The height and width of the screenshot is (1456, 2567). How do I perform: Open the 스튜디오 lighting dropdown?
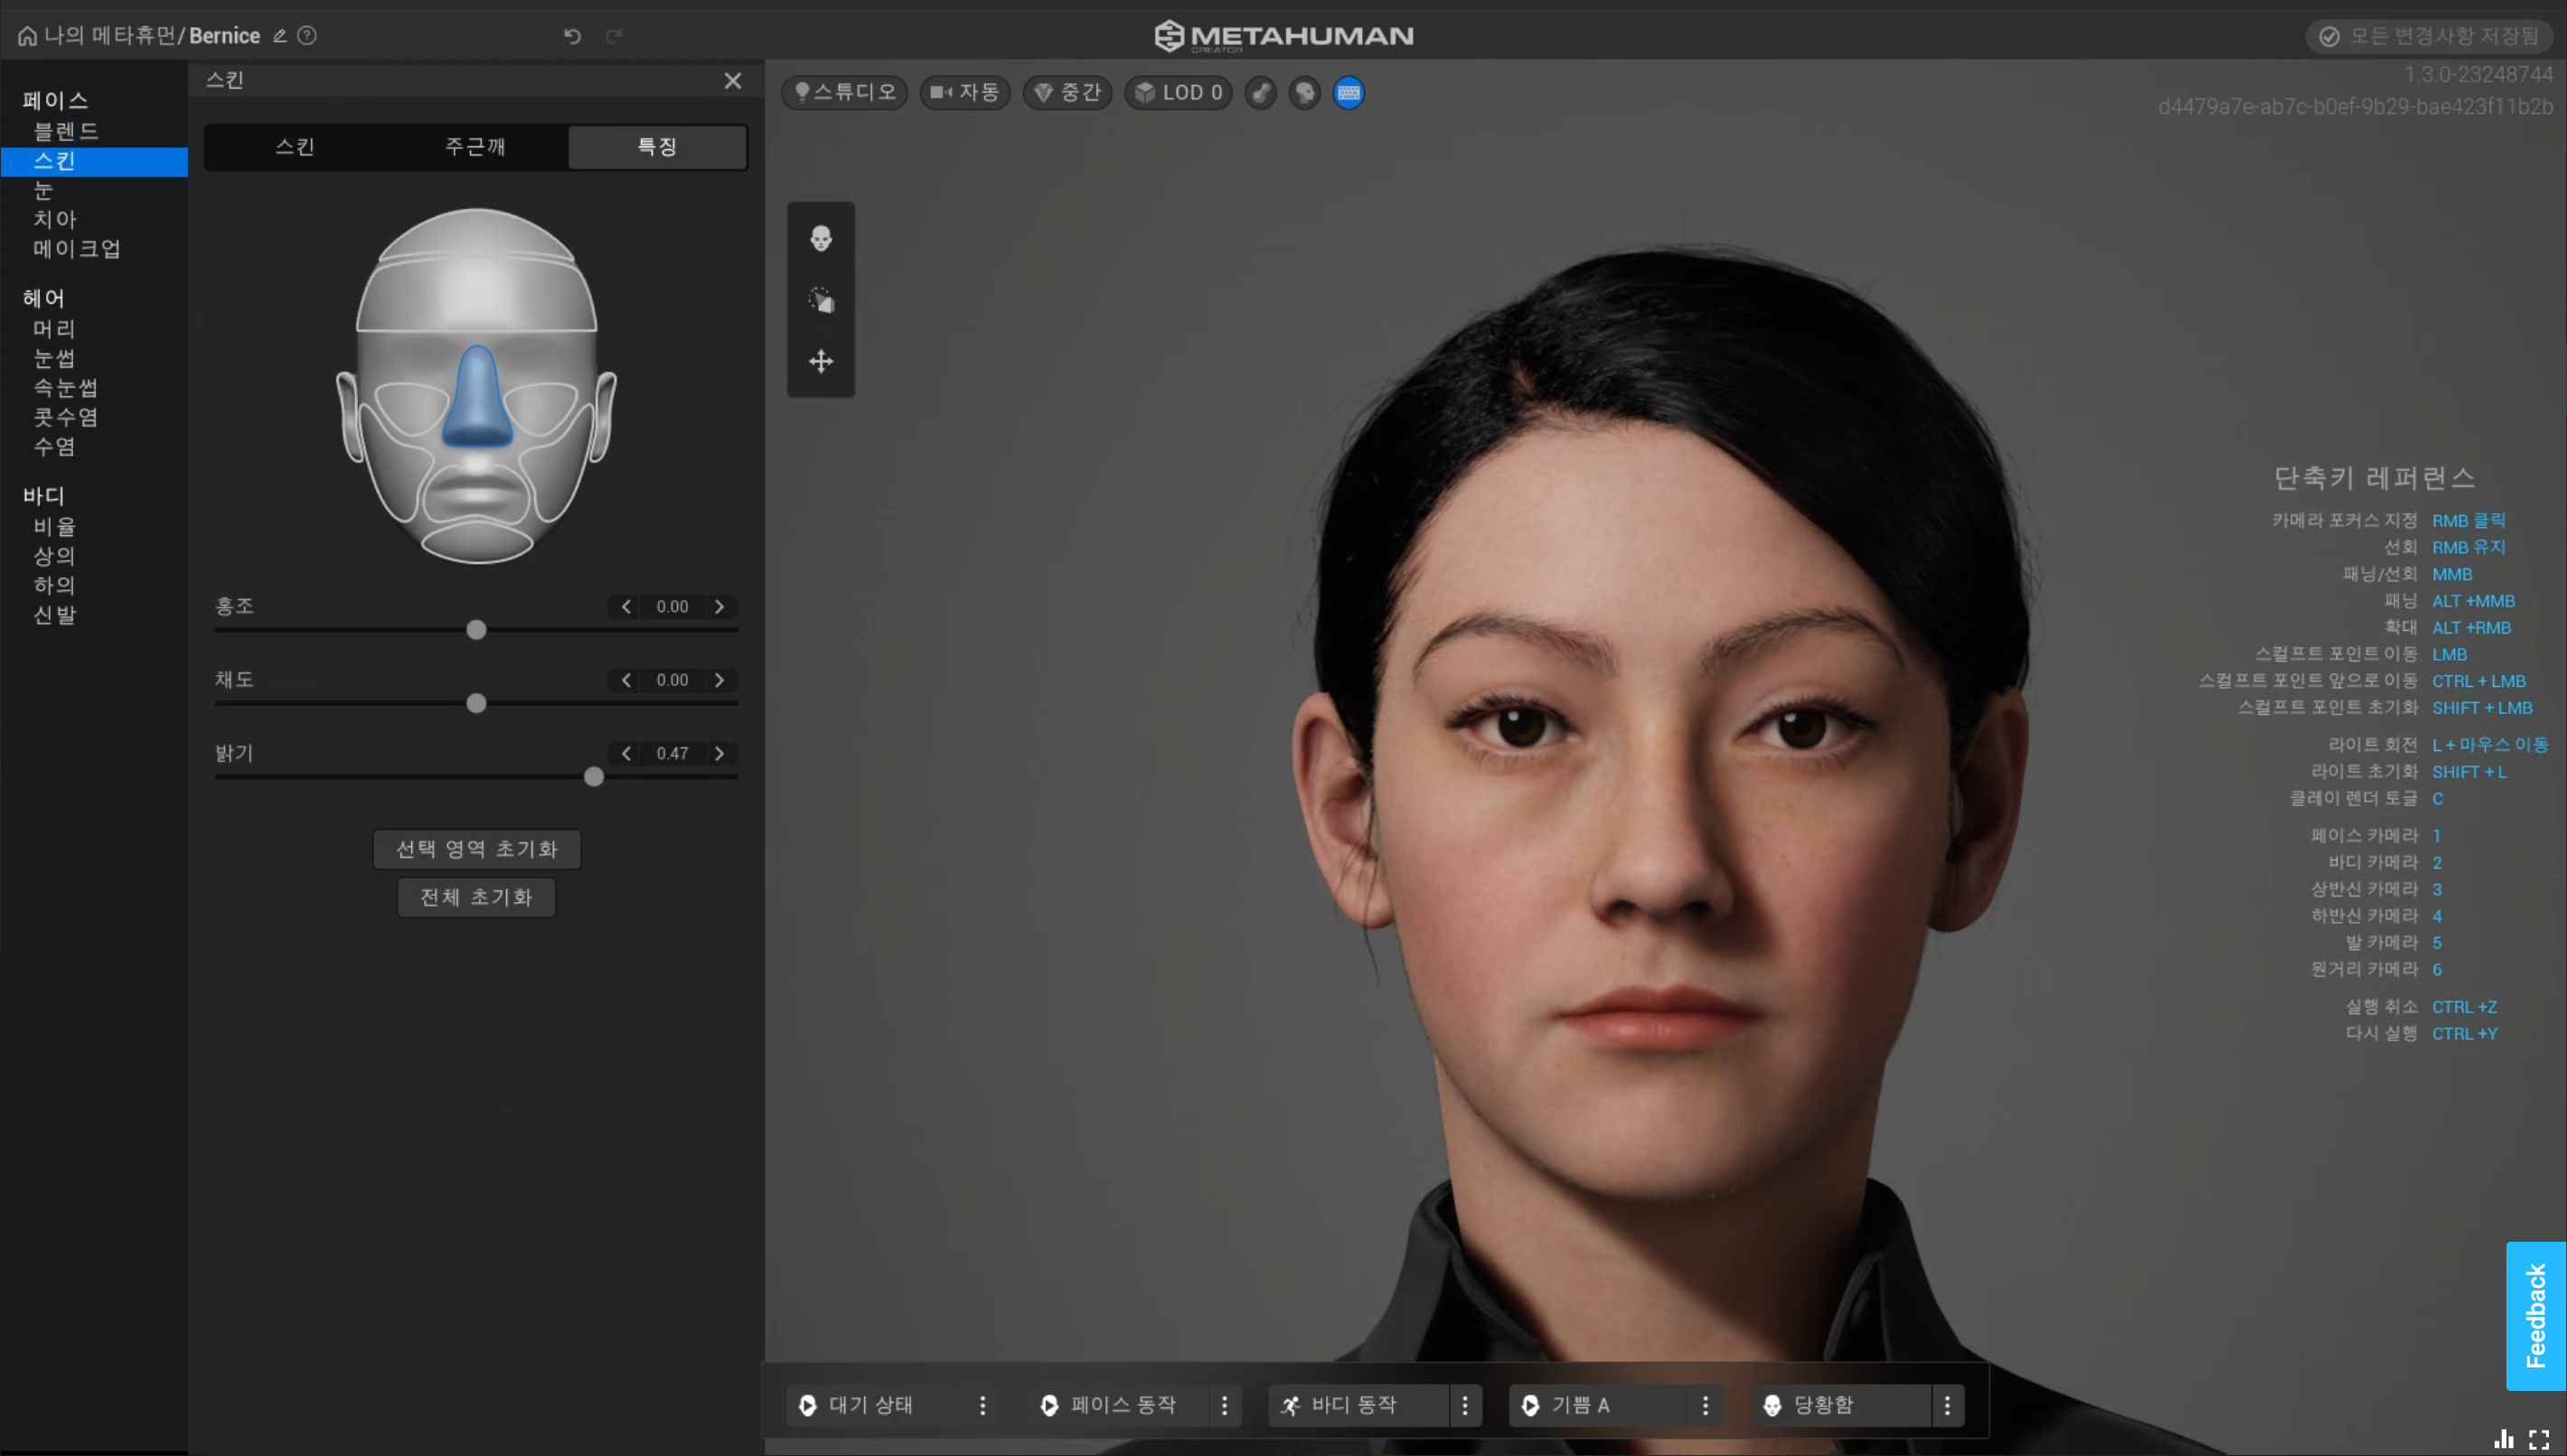[845, 93]
